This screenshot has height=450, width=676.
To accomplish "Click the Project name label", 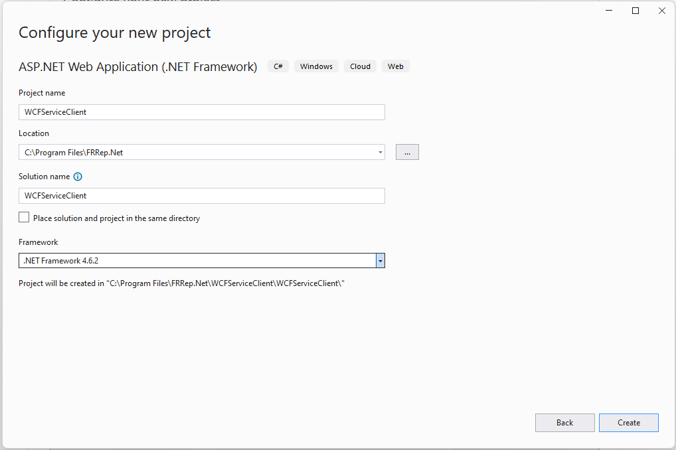I will [42, 93].
